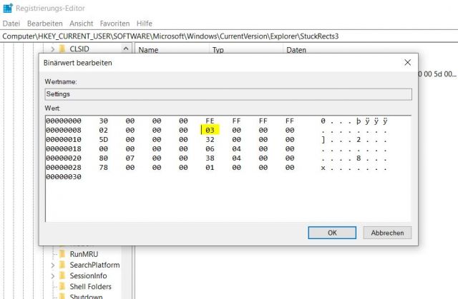Viewport: 458px width, 299px height.
Task: Click the 00000030 offset row
Action: click(64, 177)
